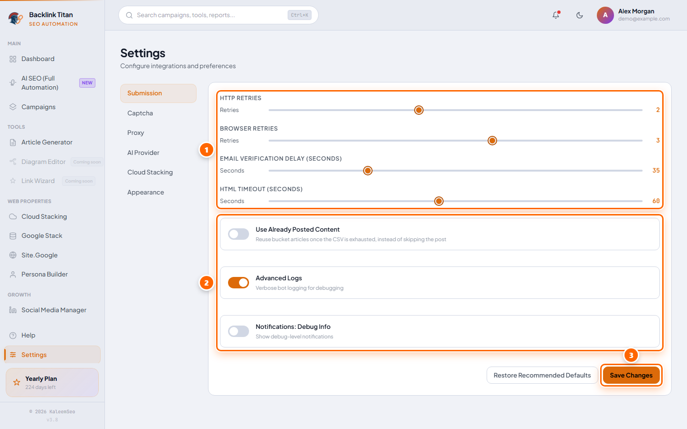Screen dimensions: 687x429
Task: Click the HTTP Retries slider handle
Action: (x=419, y=110)
